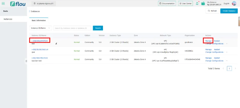Change Configurations for test instance
The height and width of the screenshot is (108, 240).
point(214,44)
